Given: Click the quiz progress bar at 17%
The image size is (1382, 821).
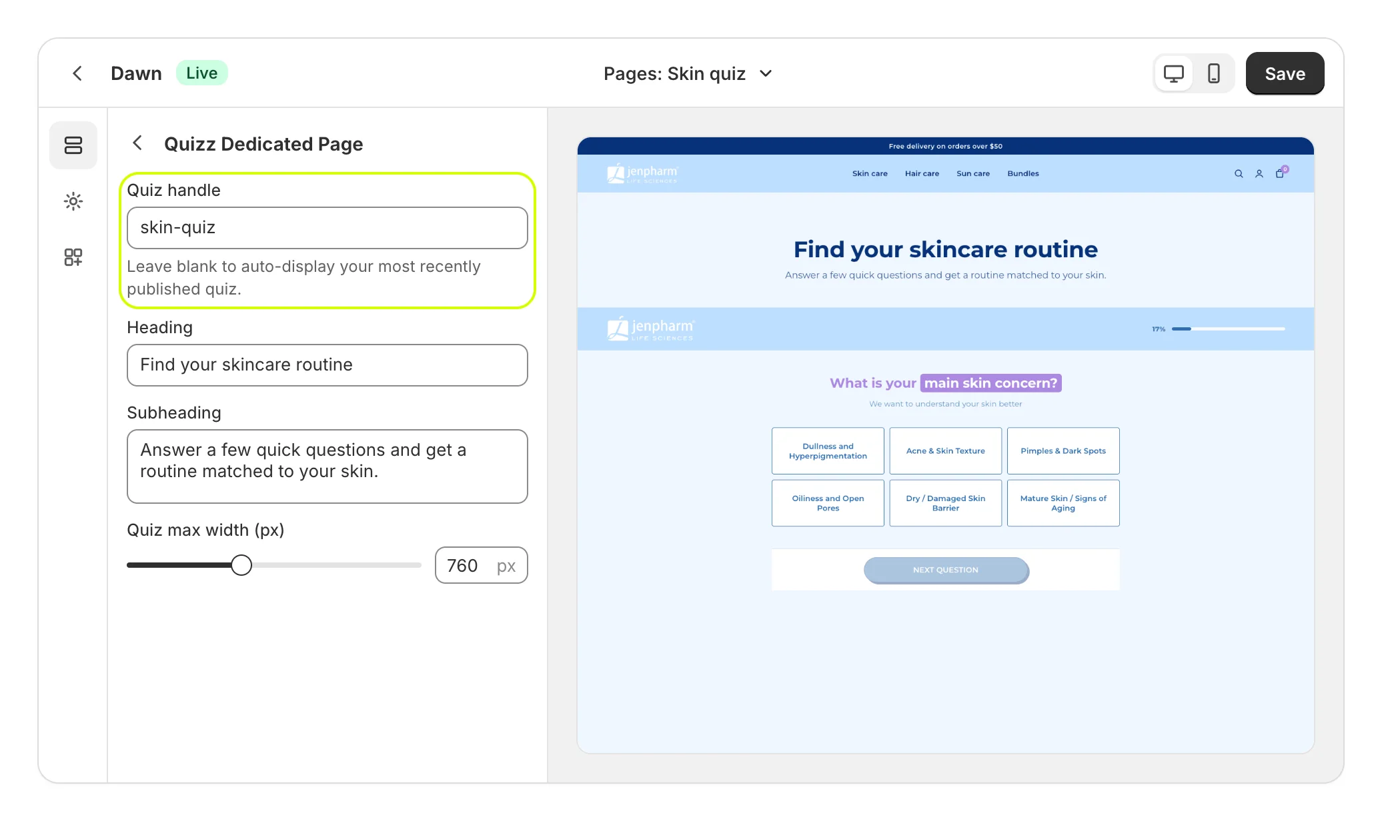Looking at the screenshot, I should click(x=1228, y=329).
